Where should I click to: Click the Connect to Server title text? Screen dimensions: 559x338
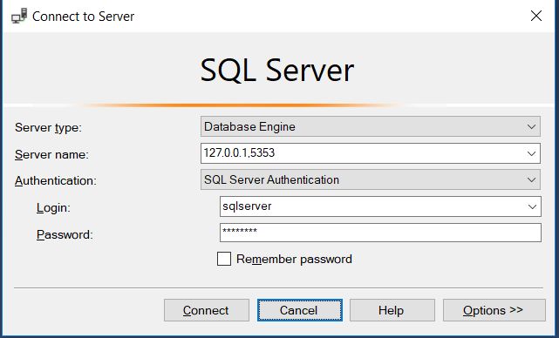point(83,17)
